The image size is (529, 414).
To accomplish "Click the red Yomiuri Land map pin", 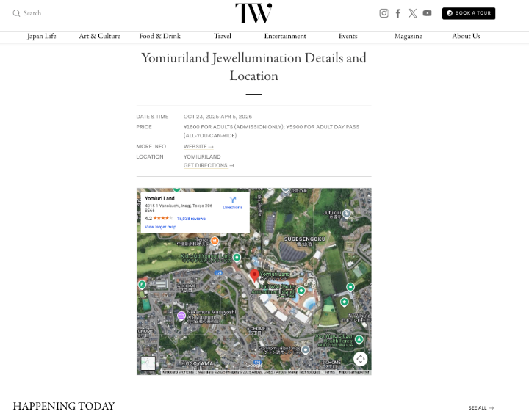I will pos(254,276).
